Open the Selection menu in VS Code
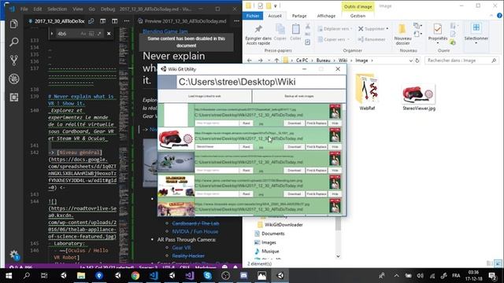 (x=57, y=9)
